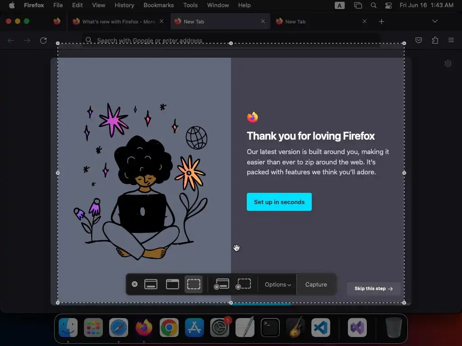
Task: Go forward with the forward arrow
Action: pyautogui.click(x=27, y=40)
